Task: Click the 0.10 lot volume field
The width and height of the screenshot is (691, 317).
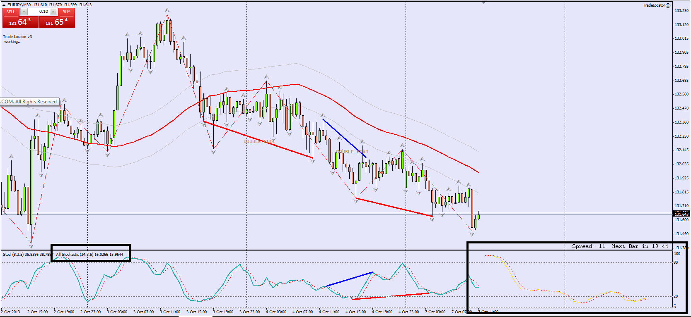Action: pyautogui.click(x=39, y=12)
